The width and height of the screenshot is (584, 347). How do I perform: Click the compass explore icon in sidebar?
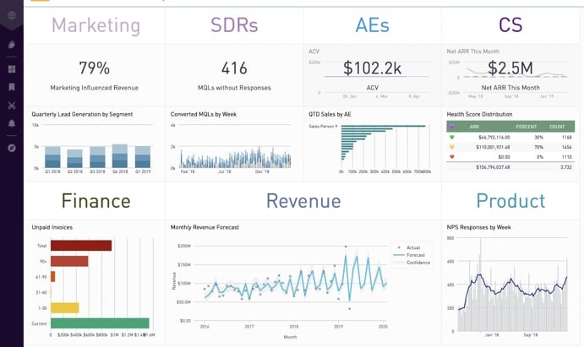click(11, 148)
